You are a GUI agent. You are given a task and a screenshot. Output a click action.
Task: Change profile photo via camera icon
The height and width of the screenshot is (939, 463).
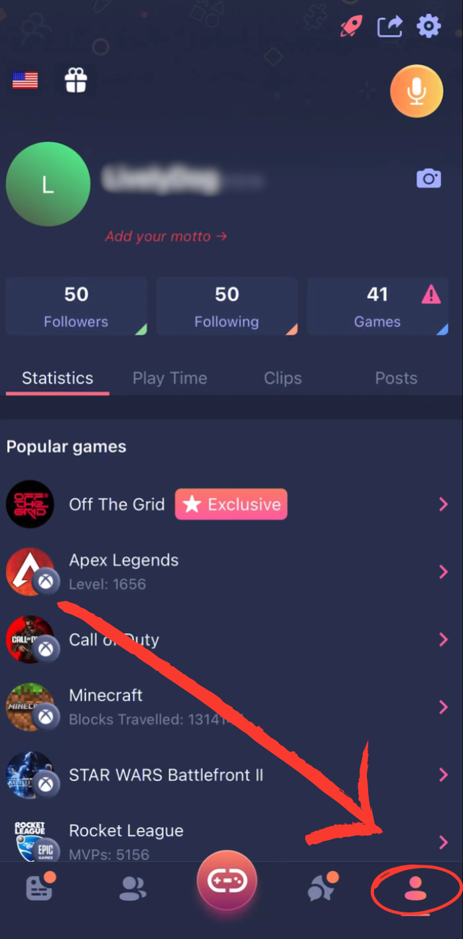(429, 179)
